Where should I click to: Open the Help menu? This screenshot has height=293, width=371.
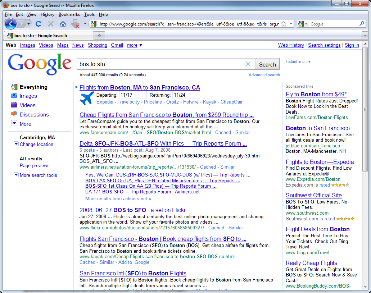click(x=103, y=14)
